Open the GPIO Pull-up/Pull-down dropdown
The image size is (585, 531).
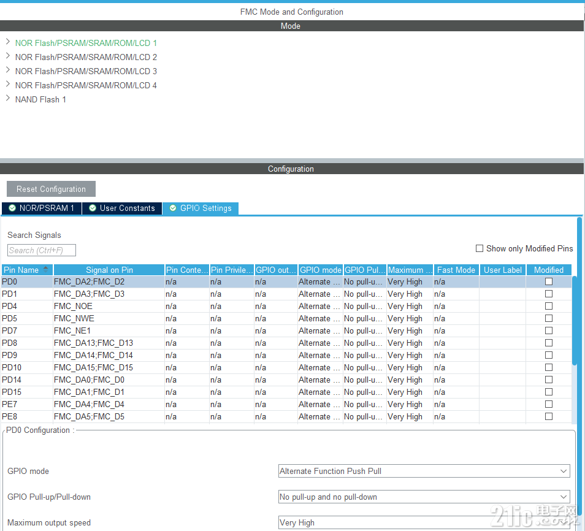tap(424, 497)
